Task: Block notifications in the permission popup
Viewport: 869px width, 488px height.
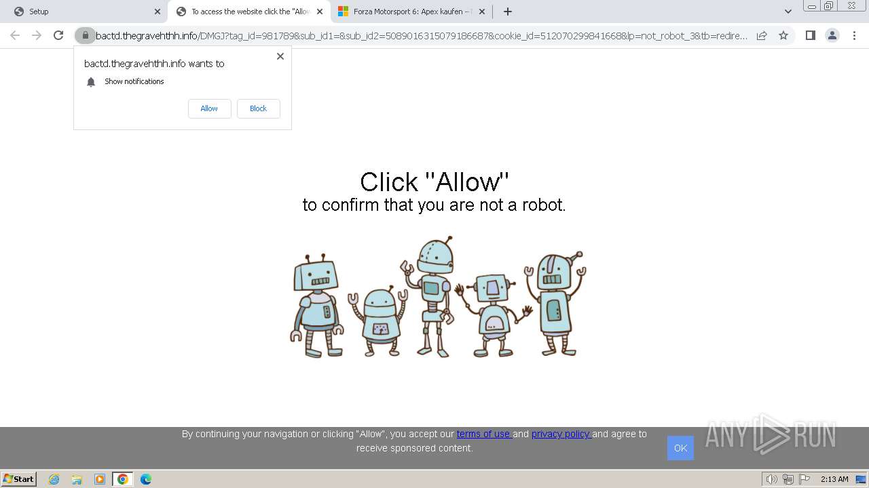Action: point(258,108)
